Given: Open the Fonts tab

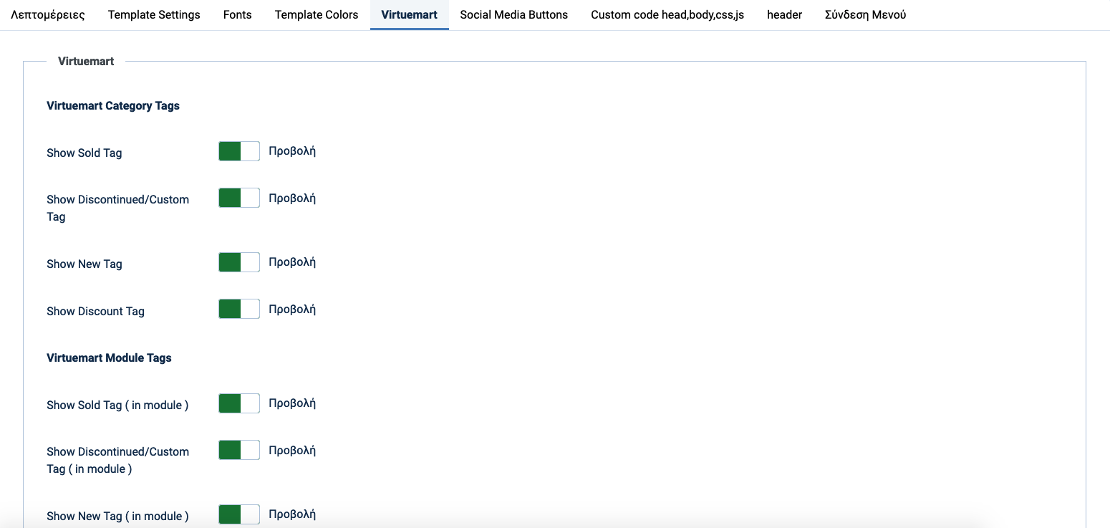Looking at the screenshot, I should (238, 14).
